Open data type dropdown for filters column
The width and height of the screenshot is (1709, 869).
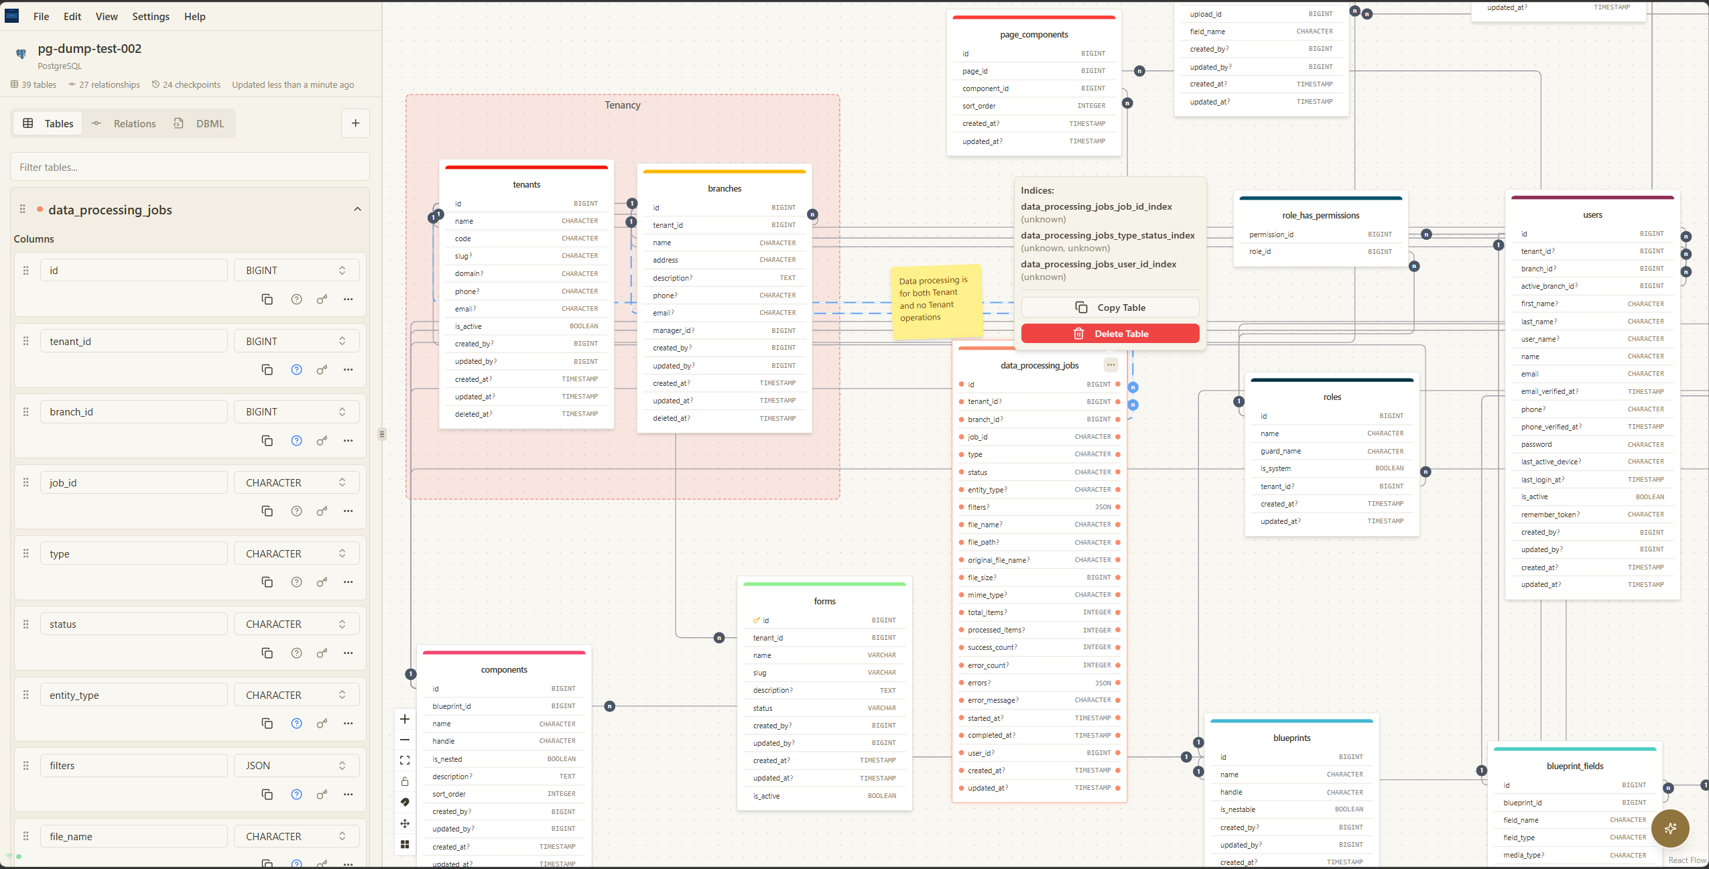point(296,765)
